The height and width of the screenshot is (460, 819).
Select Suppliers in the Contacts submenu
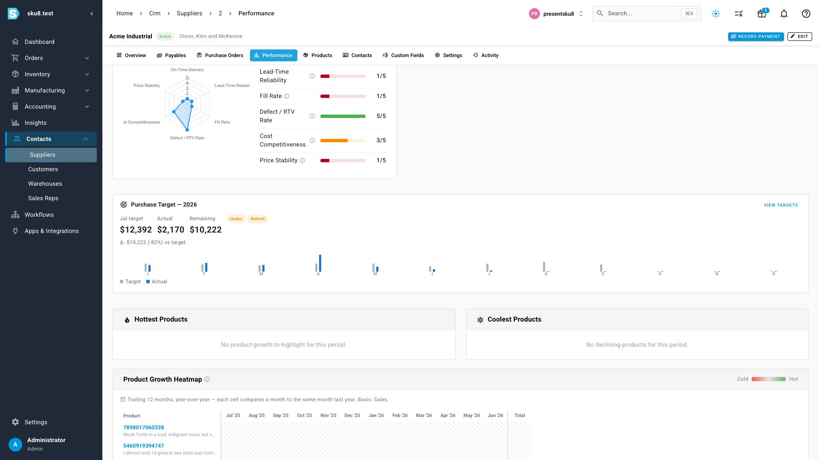tap(51, 155)
